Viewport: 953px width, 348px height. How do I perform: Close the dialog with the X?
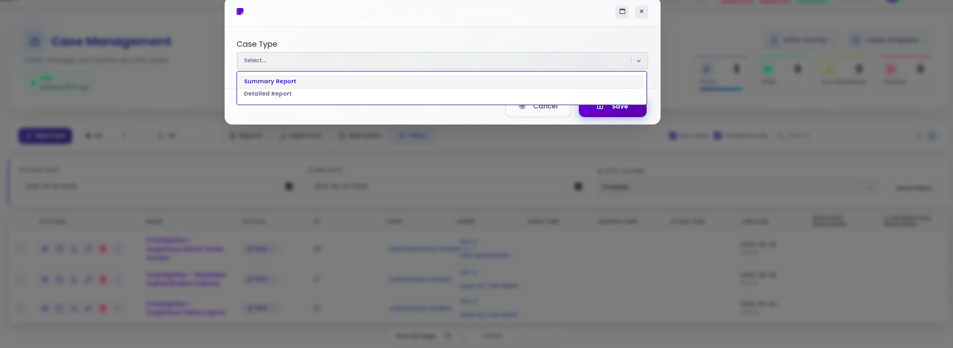(642, 11)
